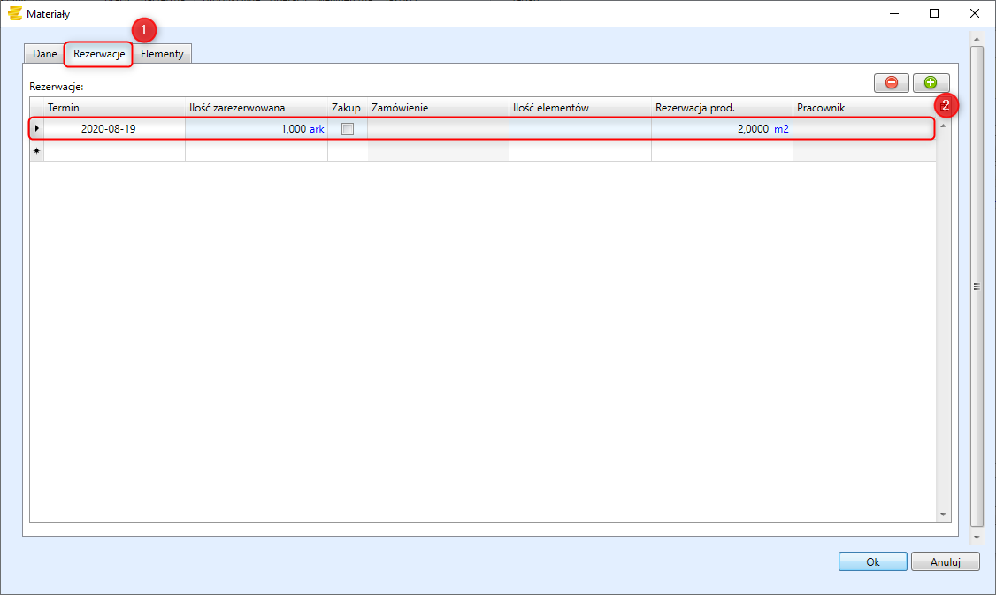Click the Anuluj button
Image resolution: width=996 pixels, height=595 pixels.
(945, 561)
